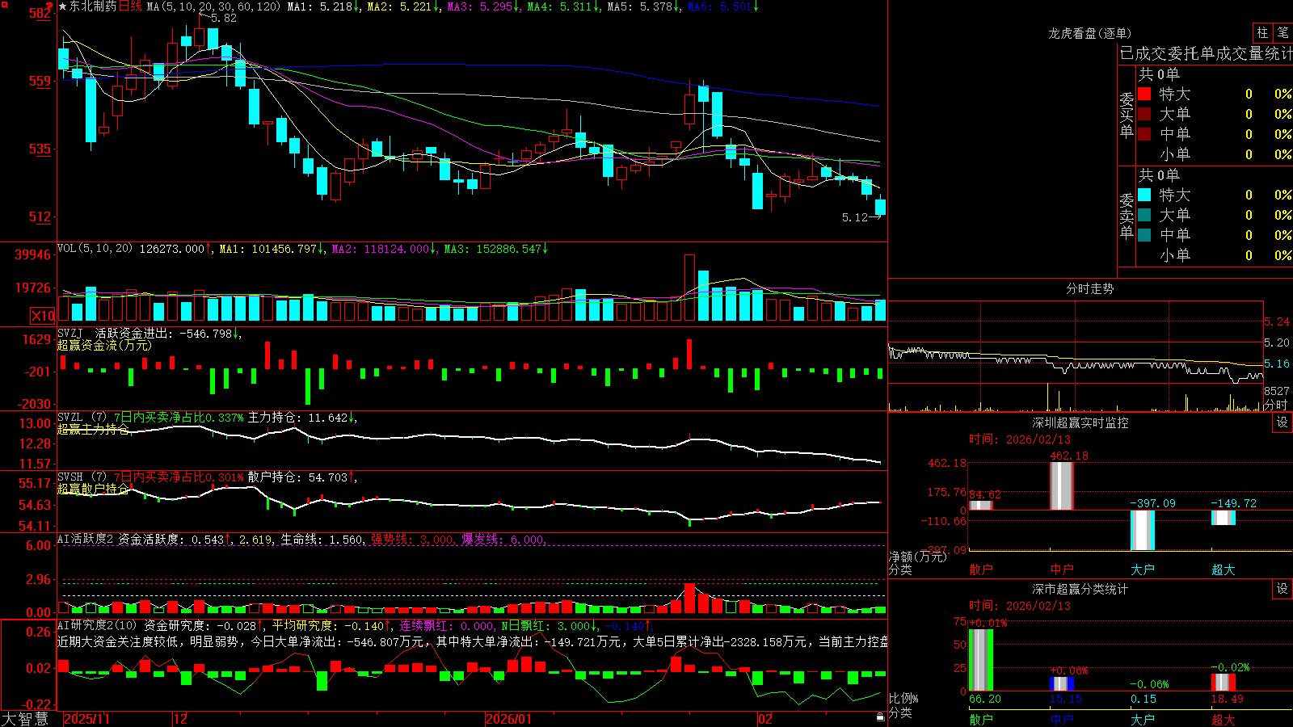Click the 大智慧 logo in bottom-left corner
Image resolution: width=1293 pixels, height=727 pixels.
click(x=25, y=719)
